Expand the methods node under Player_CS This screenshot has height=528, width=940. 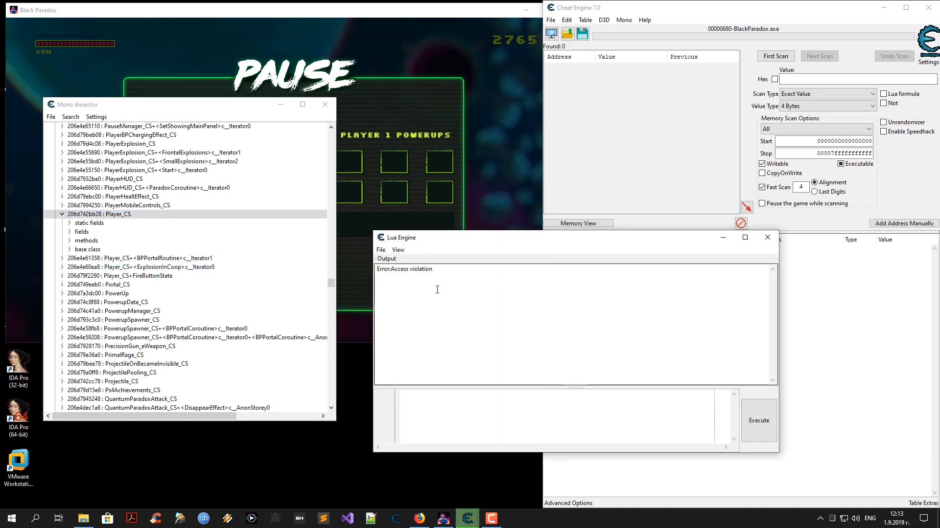69,241
